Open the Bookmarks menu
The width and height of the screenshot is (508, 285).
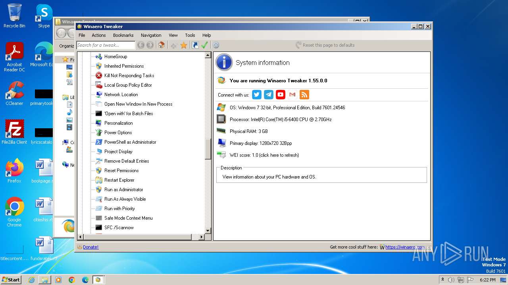click(x=123, y=35)
